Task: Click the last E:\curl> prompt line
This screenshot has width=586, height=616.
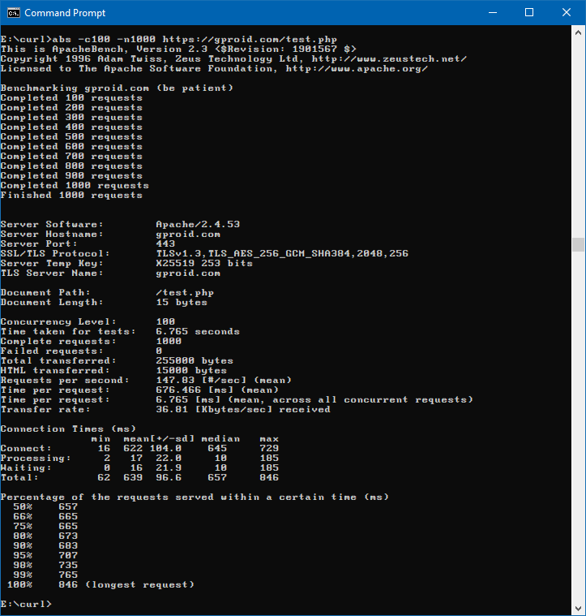Action: coord(26,605)
